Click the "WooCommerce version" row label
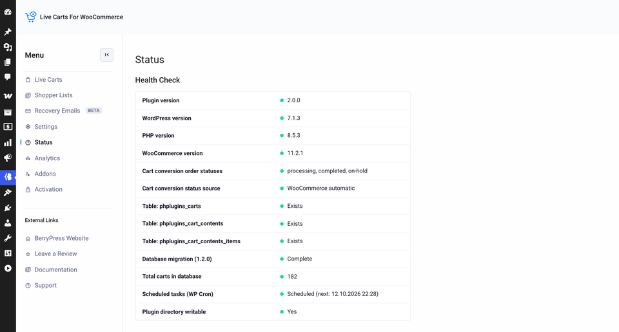The width and height of the screenshot is (619, 332). [x=173, y=153]
